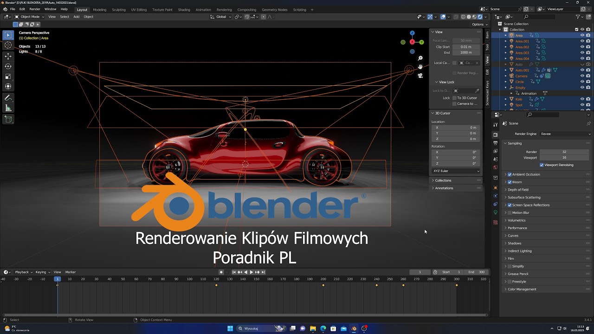Click the play animation button
This screenshot has height=334, width=594.
[251, 272]
